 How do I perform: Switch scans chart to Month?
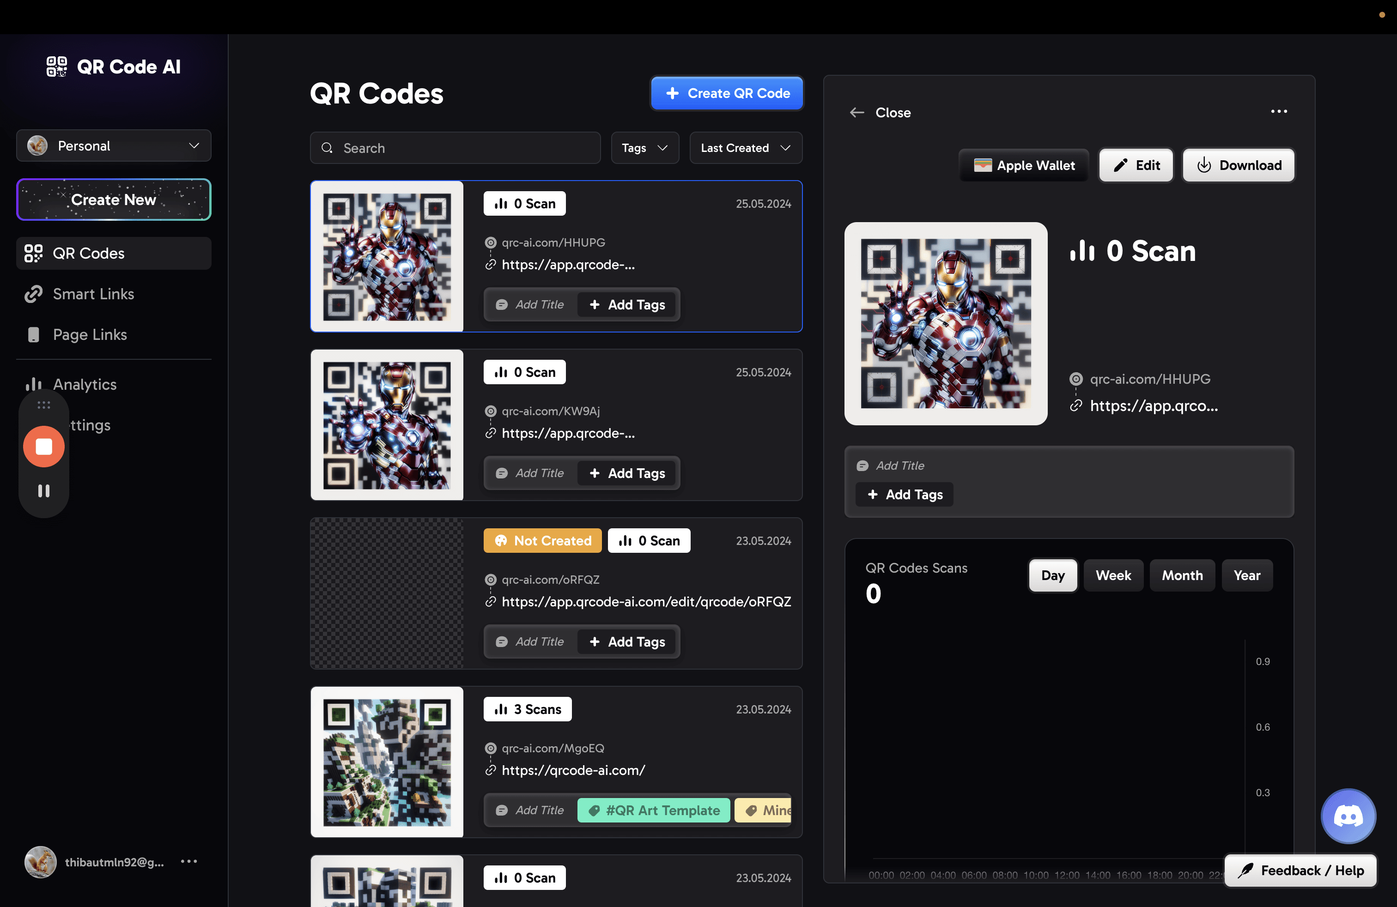click(x=1182, y=575)
